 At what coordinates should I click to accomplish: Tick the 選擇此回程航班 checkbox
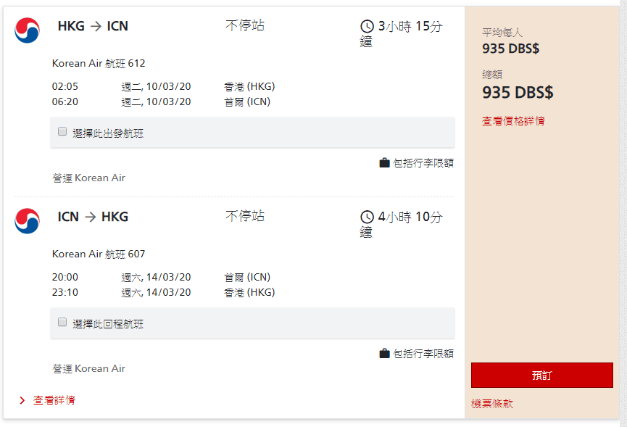62,323
